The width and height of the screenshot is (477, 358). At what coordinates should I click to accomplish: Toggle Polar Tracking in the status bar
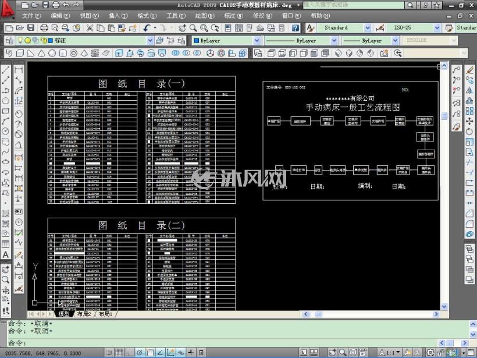click(140, 353)
